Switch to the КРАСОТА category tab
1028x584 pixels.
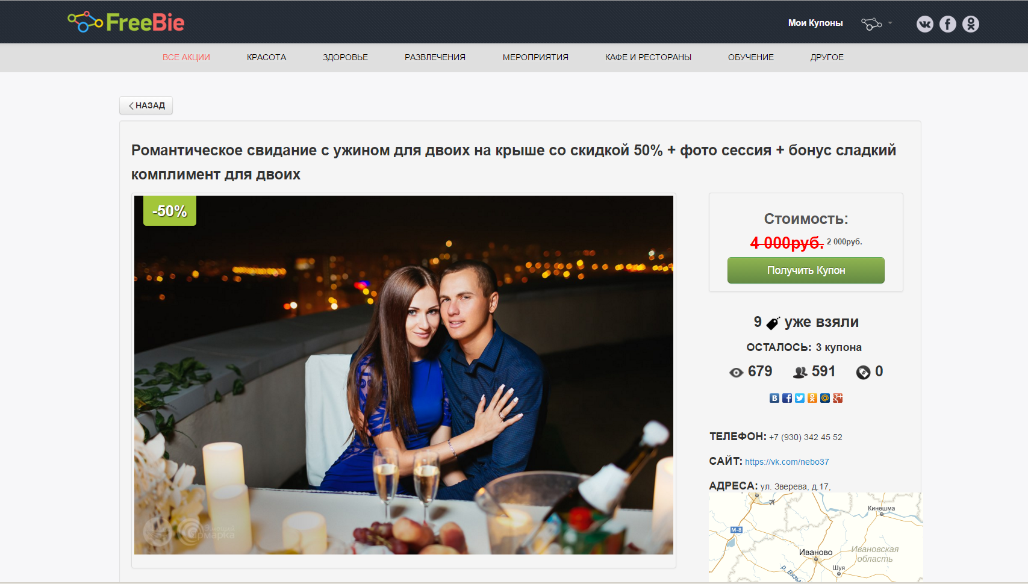(x=266, y=57)
